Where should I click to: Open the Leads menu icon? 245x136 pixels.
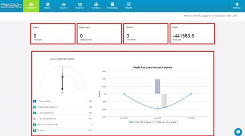47,4
